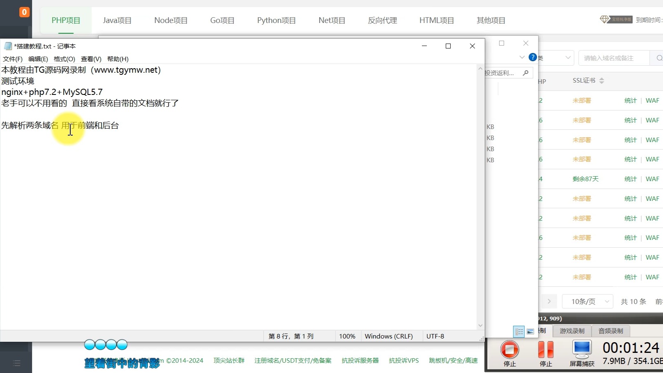The width and height of the screenshot is (663, 373).
Task: Click the 第 8 行，第 1 列 status entry
Action: [x=291, y=336]
